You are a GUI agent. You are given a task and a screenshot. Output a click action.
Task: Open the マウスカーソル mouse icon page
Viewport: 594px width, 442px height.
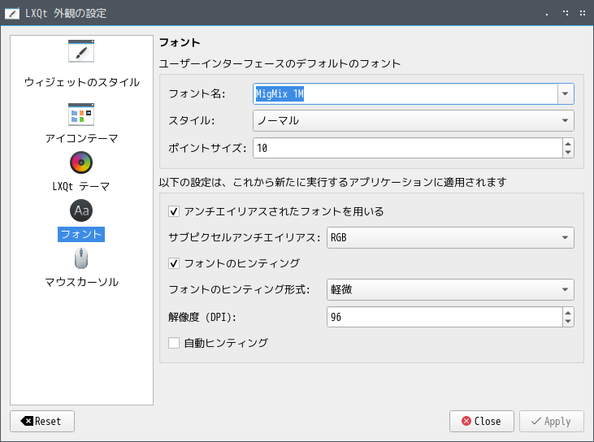81,258
